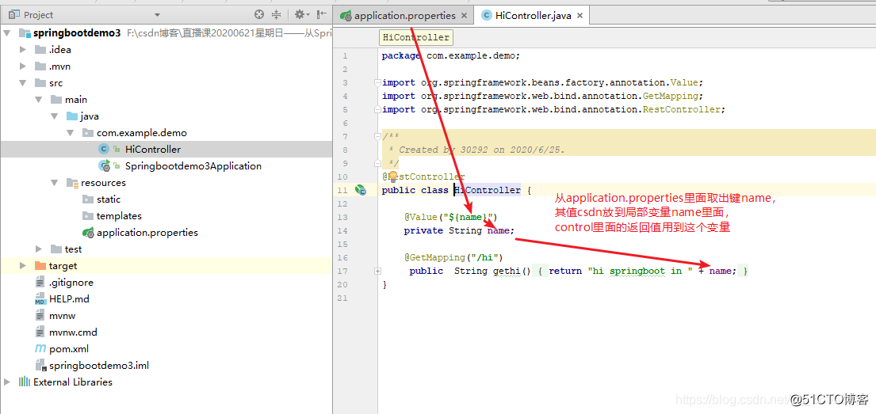Click @GetMapping("/hi") annotation text
Screen dimensions: 876x414
pos(453,258)
